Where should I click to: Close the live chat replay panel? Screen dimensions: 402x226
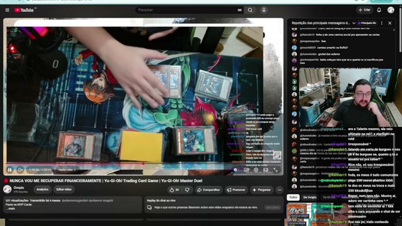click(x=389, y=23)
